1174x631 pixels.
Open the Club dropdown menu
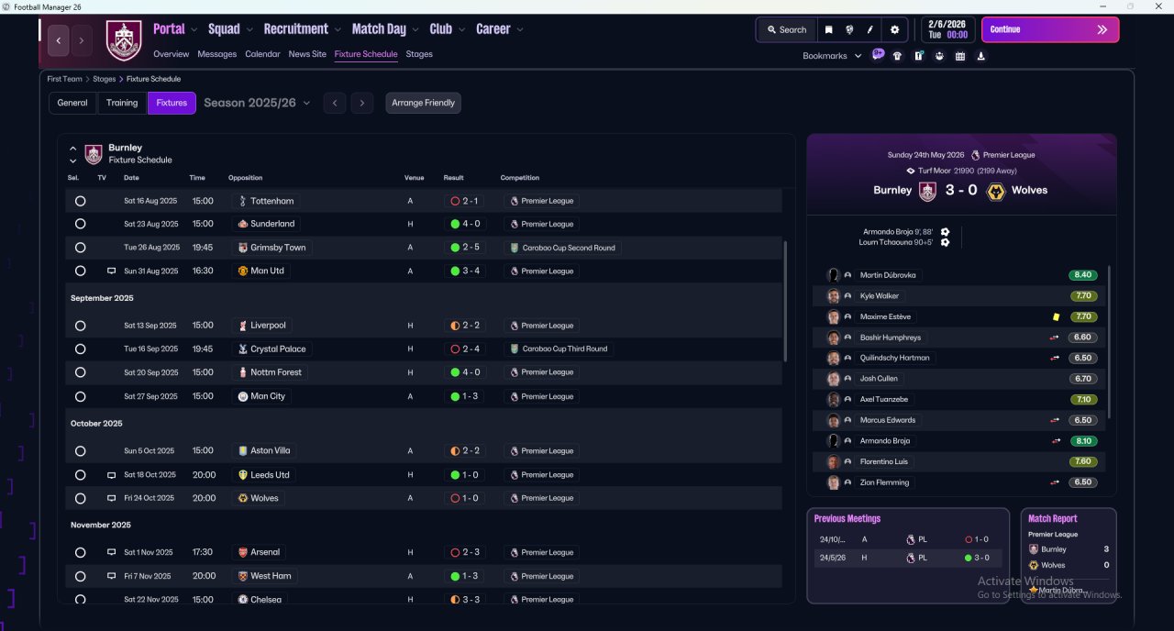[x=447, y=29]
